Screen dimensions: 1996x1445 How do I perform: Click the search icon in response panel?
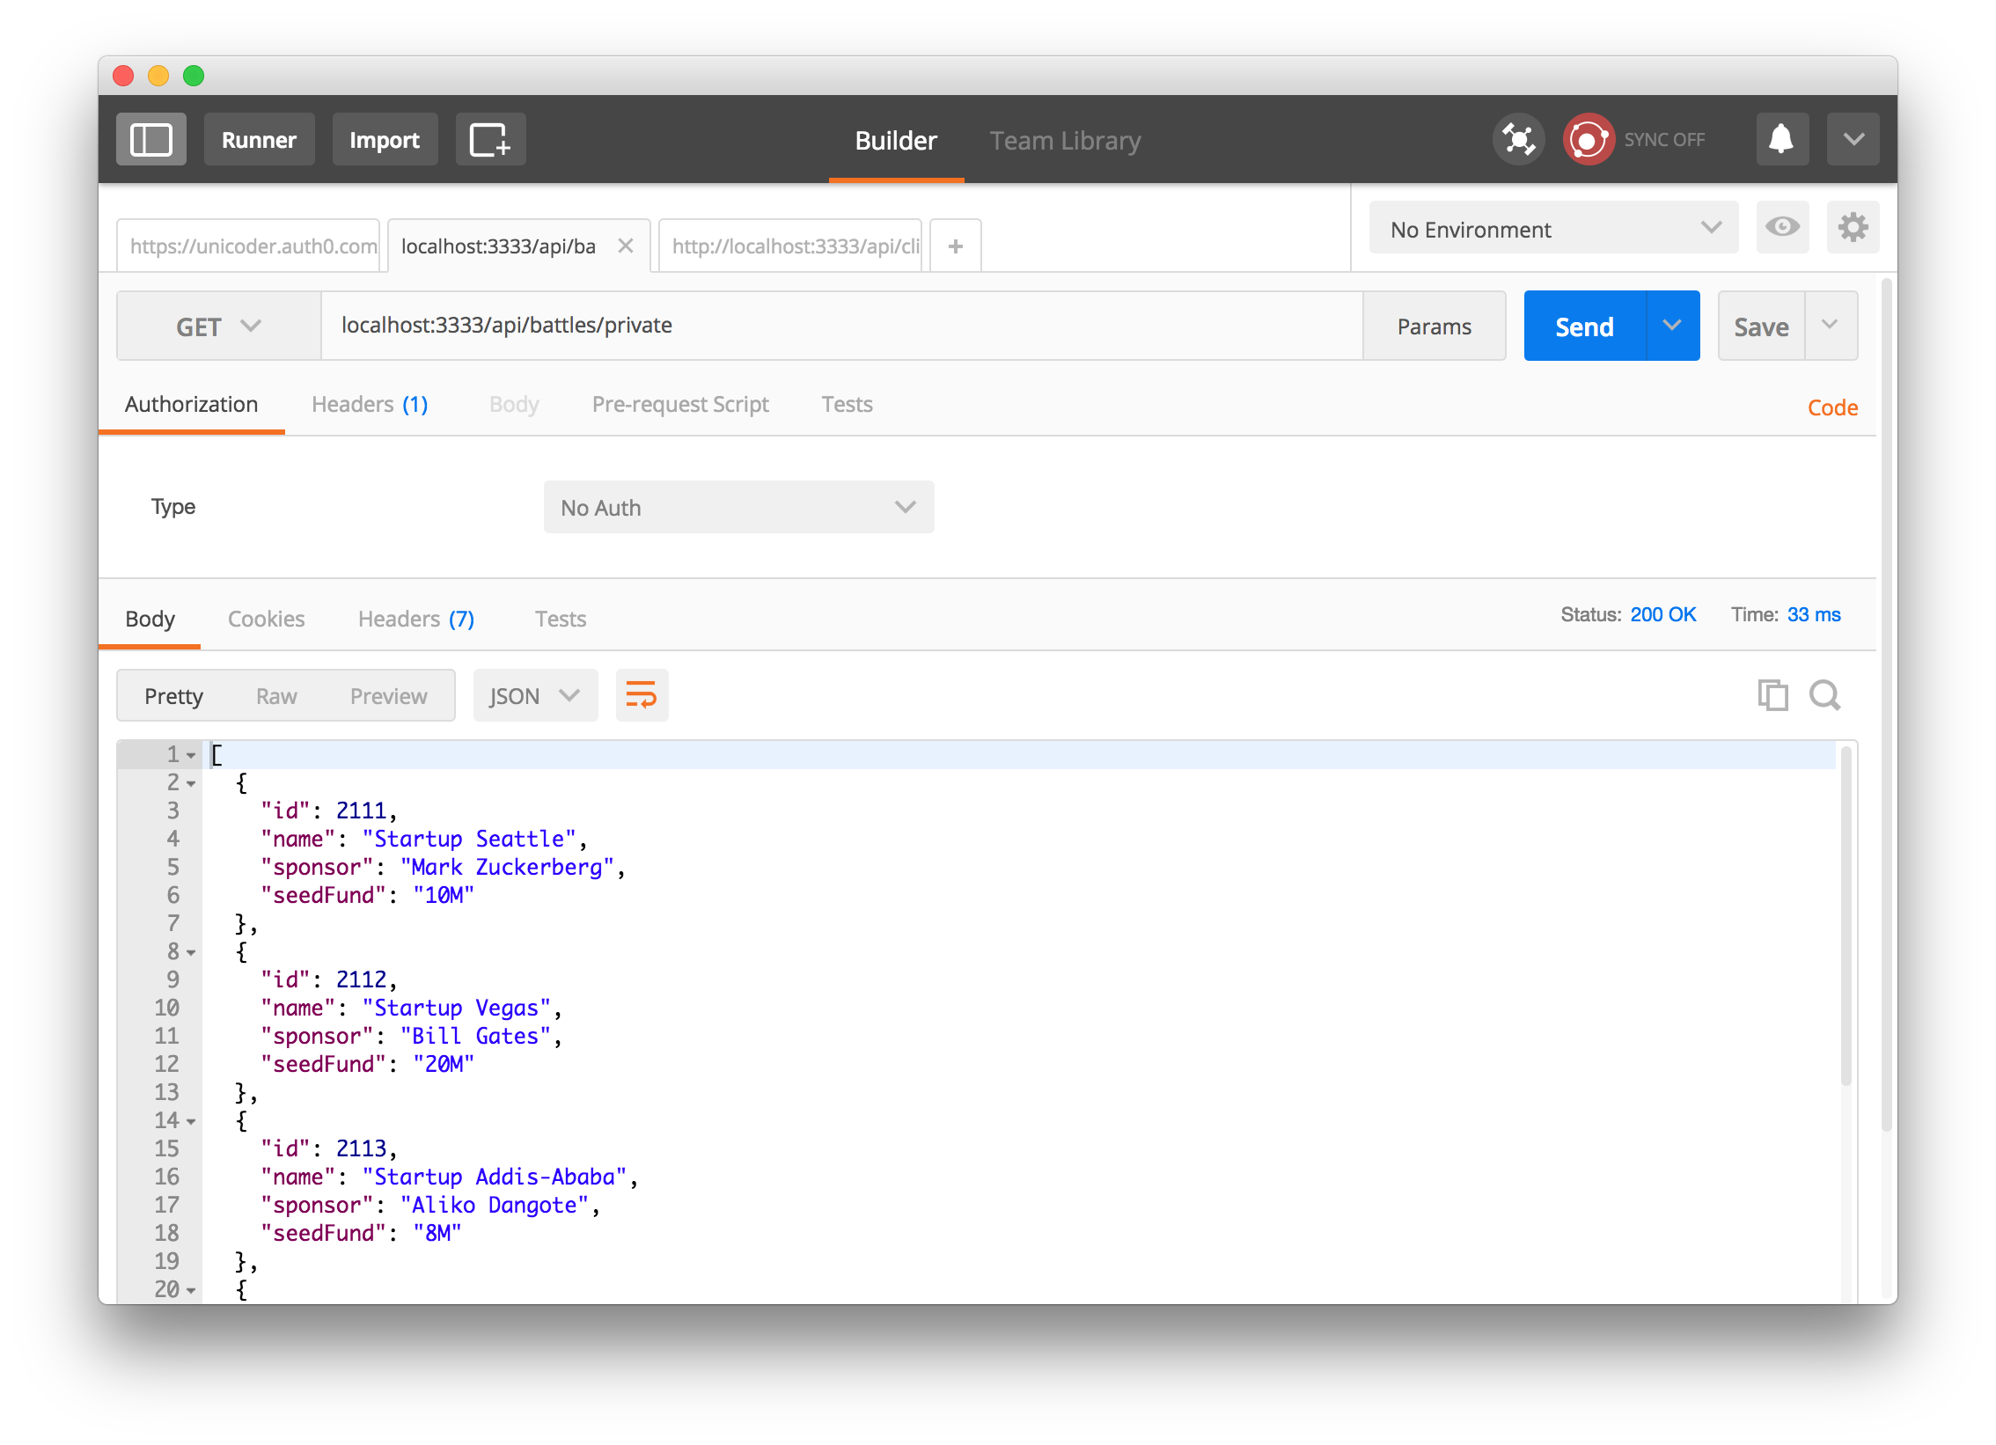click(1824, 694)
